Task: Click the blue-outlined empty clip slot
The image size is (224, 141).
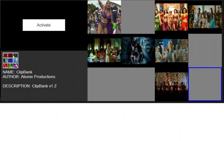Action: [205, 84]
